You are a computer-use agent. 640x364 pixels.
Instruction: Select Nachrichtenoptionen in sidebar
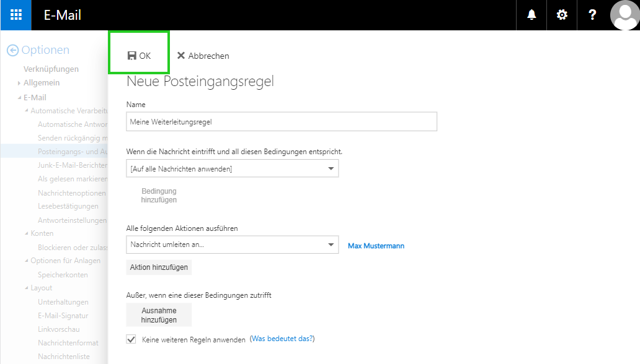pos(72,193)
